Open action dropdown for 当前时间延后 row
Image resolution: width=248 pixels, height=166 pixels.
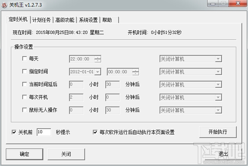[x=218, y=85]
